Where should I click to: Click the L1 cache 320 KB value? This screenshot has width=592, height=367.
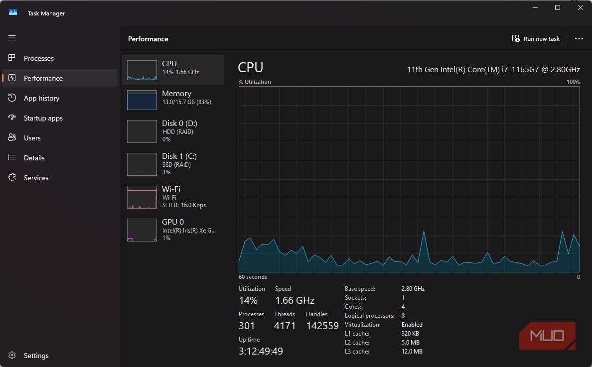(x=411, y=334)
